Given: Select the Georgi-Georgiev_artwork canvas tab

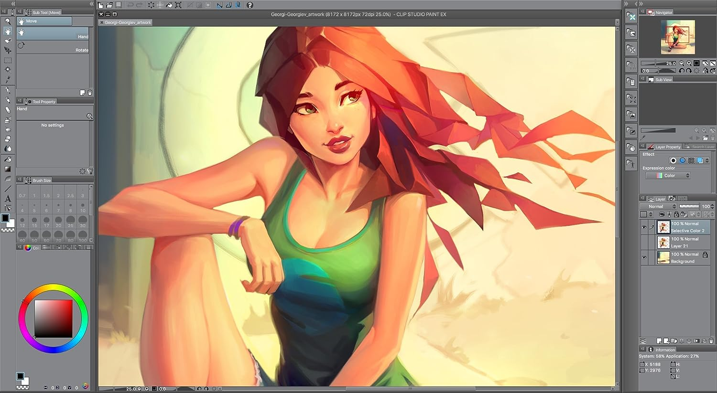Looking at the screenshot, I should 127,22.
